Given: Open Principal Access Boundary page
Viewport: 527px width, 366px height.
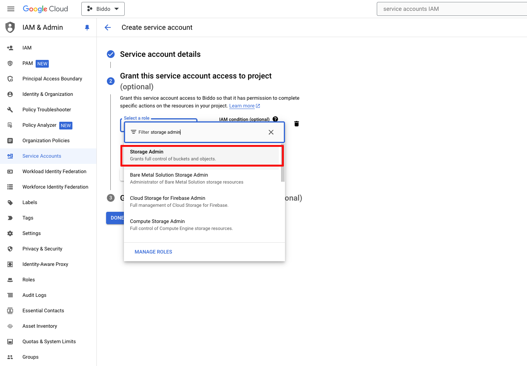Looking at the screenshot, I should point(48,79).
